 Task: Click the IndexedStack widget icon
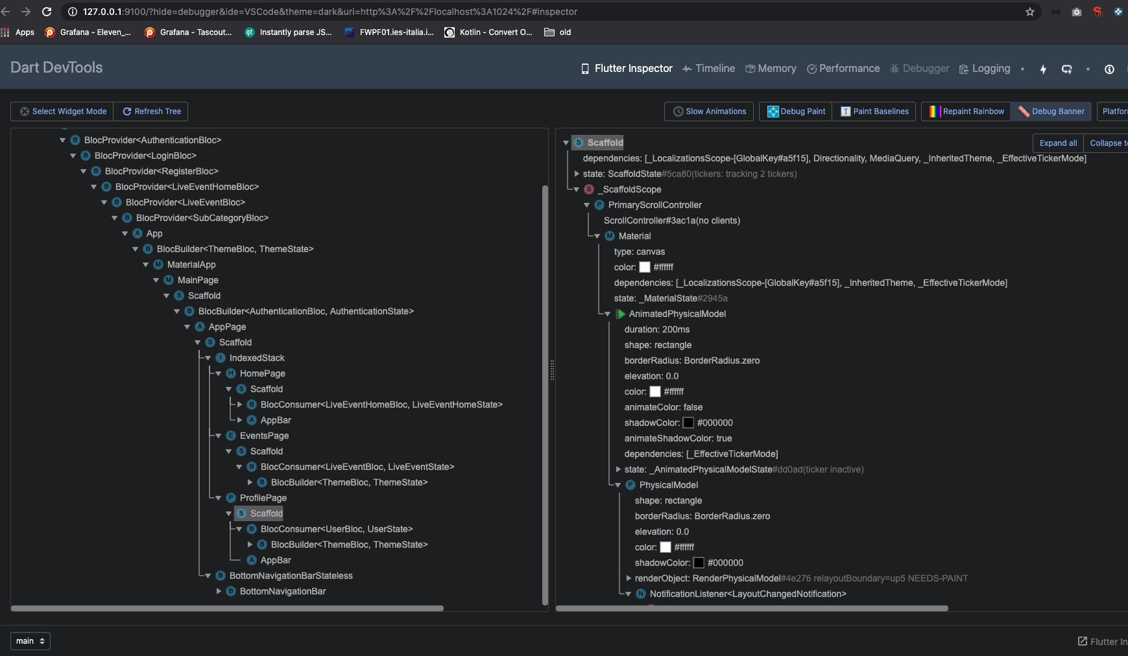click(x=221, y=358)
